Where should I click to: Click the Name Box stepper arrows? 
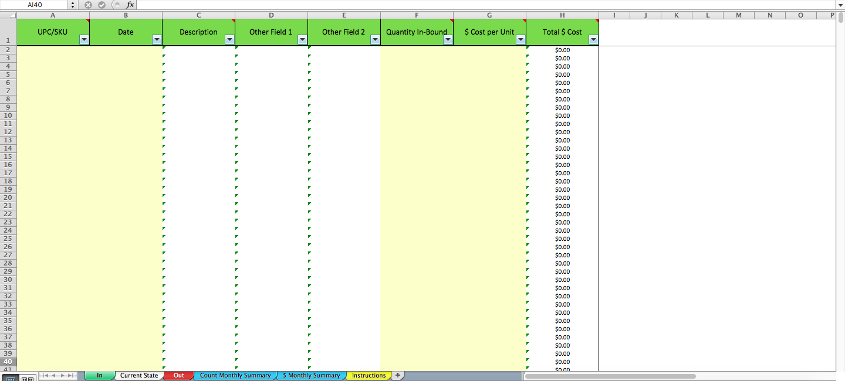click(x=73, y=5)
